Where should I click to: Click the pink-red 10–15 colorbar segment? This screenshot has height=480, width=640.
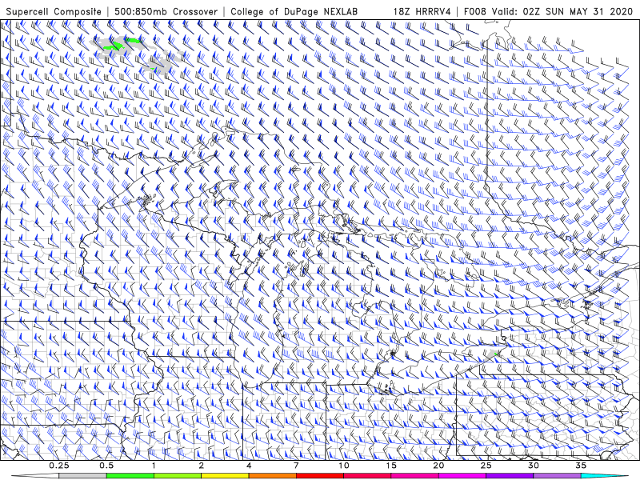point(367,476)
